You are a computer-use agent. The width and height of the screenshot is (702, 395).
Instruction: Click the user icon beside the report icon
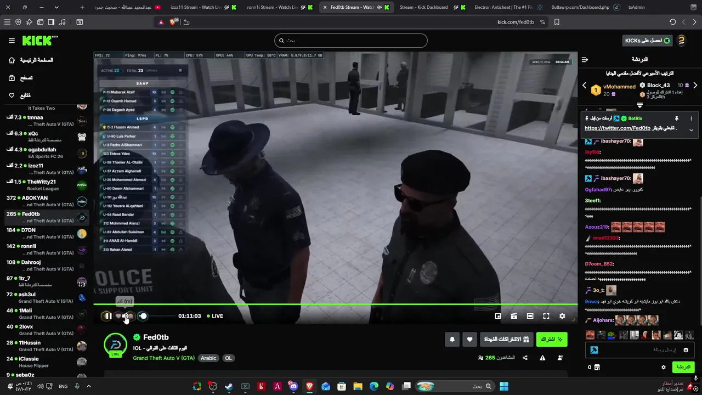click(560, 358)
